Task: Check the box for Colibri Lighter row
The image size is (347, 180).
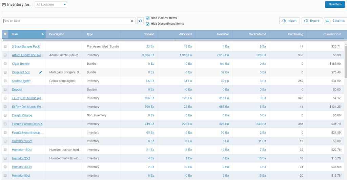Action: 5,81
